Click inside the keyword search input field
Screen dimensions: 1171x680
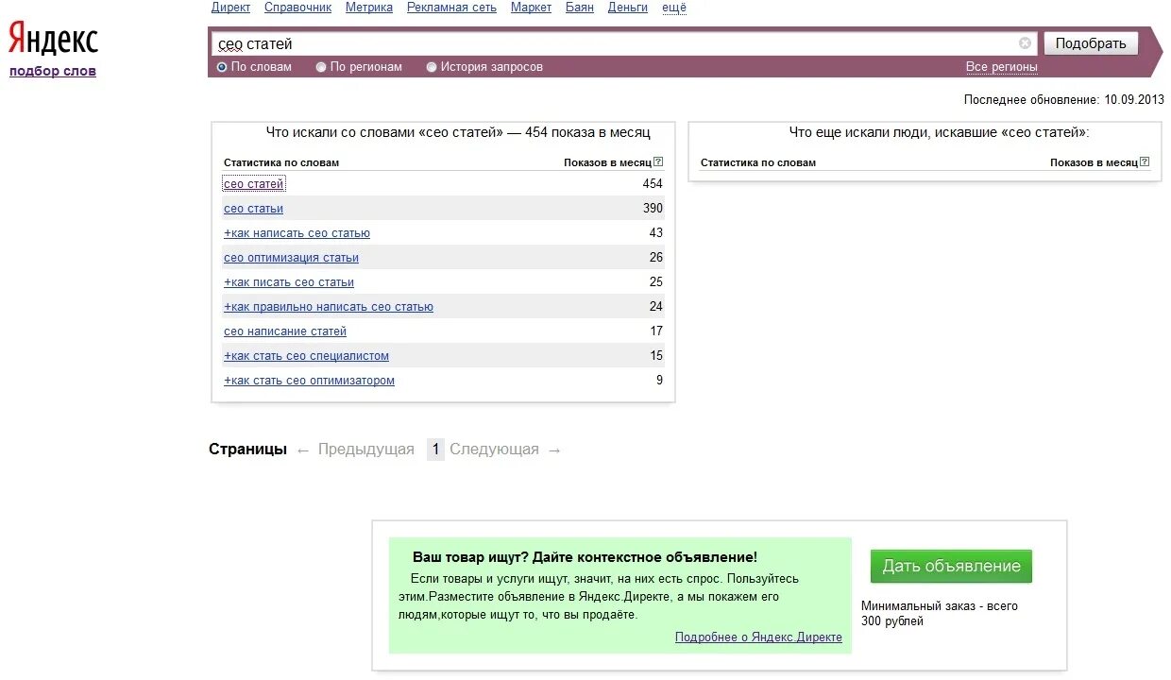coord(567,42)
